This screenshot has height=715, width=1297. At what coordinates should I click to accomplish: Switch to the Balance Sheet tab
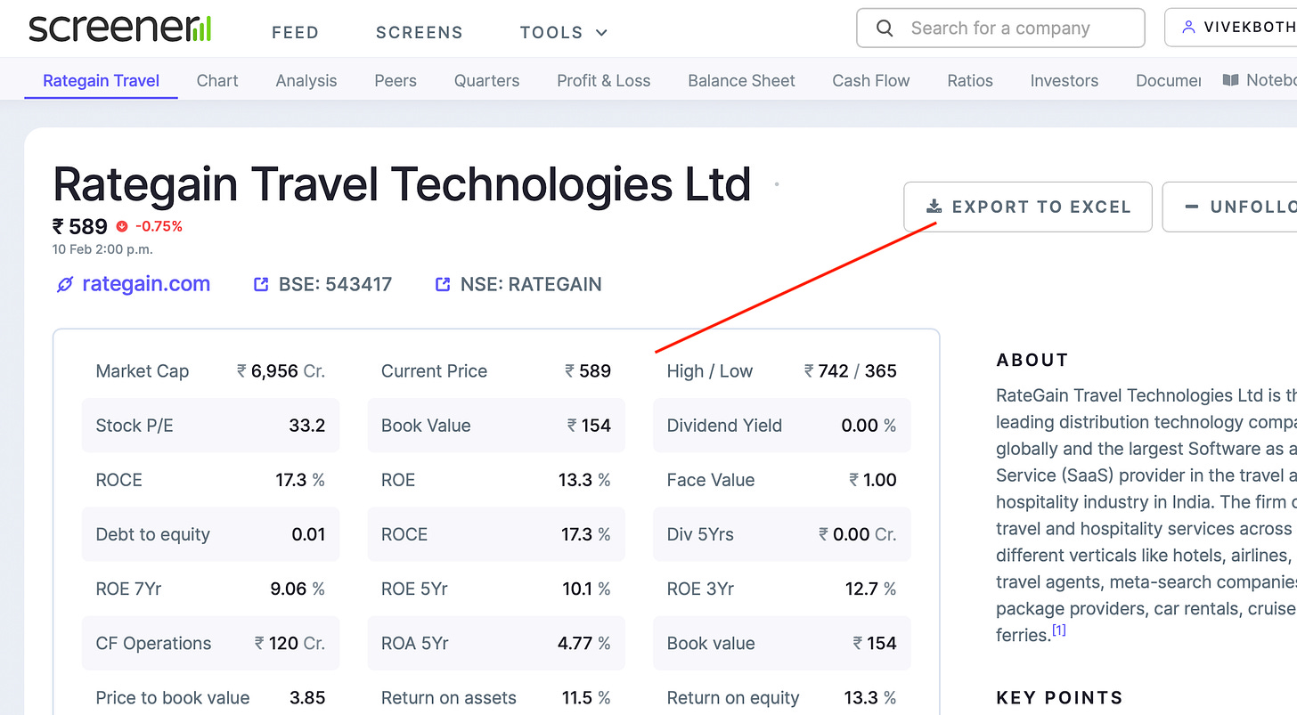(741, 80)
